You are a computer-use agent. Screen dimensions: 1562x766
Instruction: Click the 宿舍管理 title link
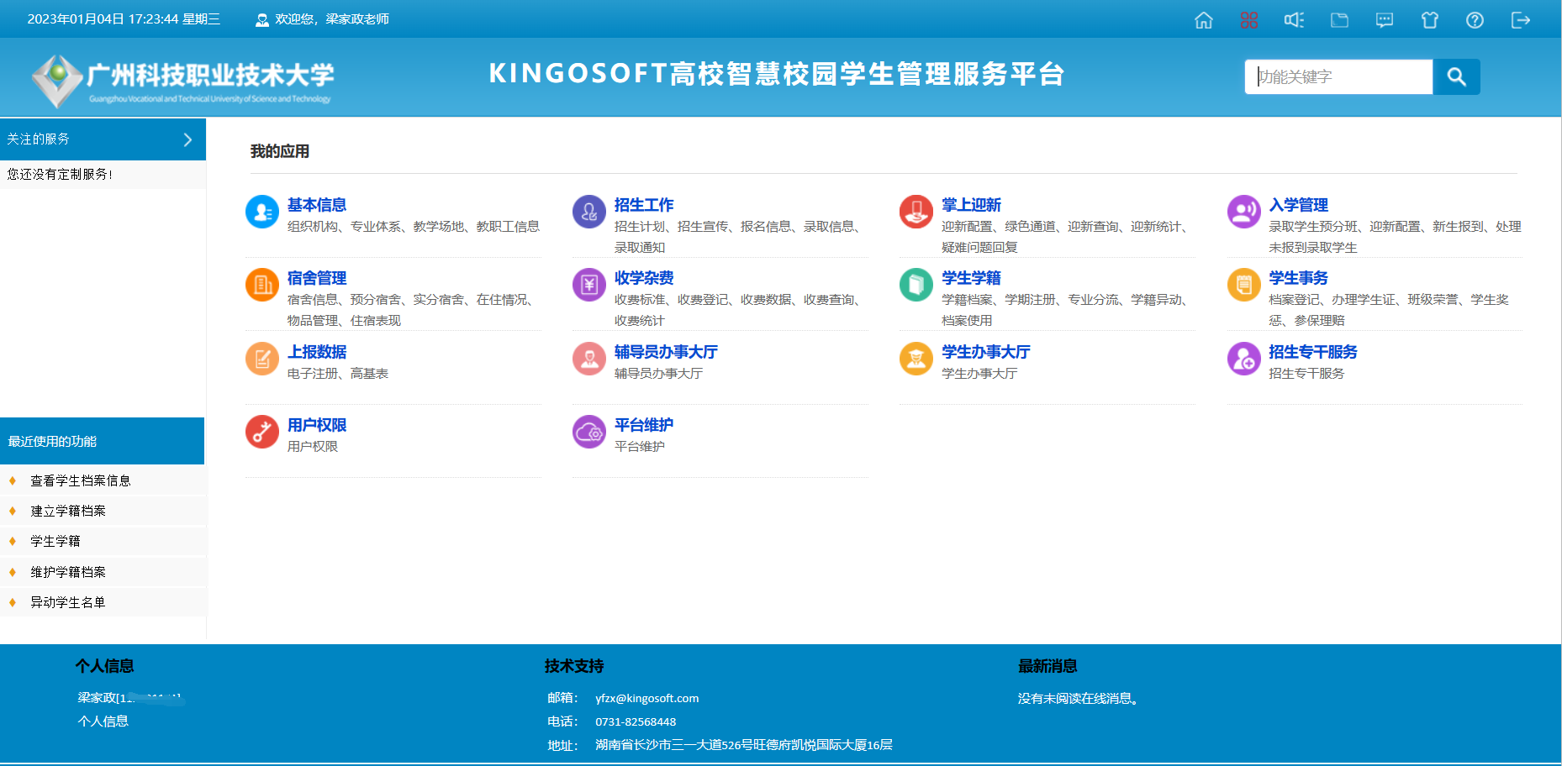tap(317, 278)
